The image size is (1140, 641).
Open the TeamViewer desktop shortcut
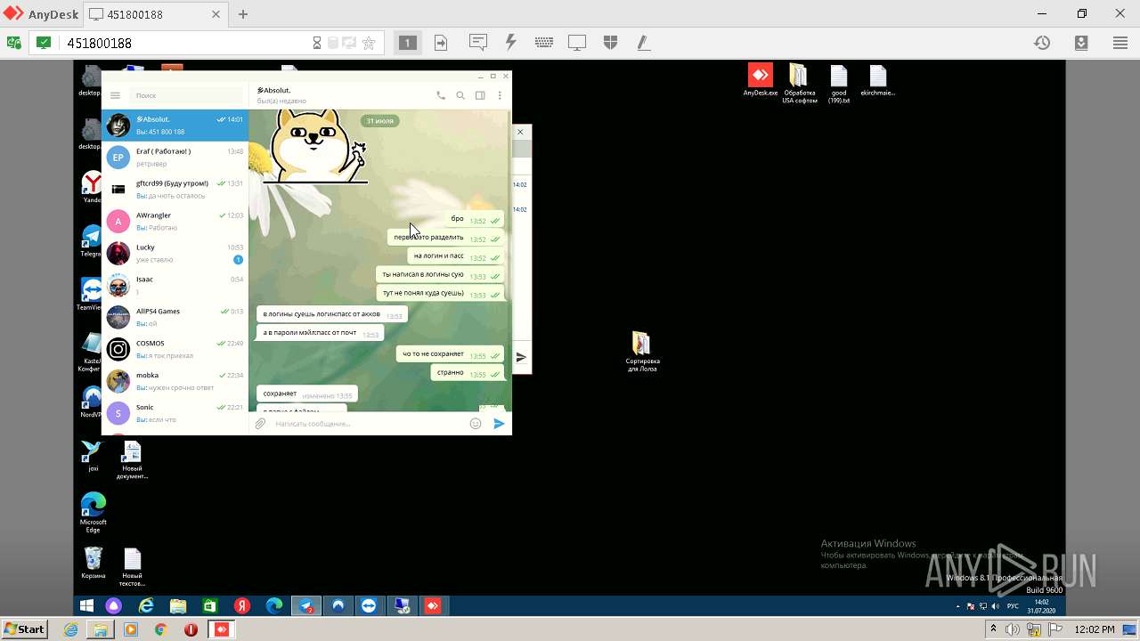tap(90, 295)
